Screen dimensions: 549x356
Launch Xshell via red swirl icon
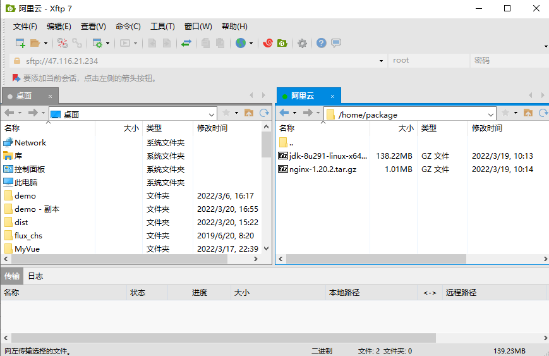[268, 43]
